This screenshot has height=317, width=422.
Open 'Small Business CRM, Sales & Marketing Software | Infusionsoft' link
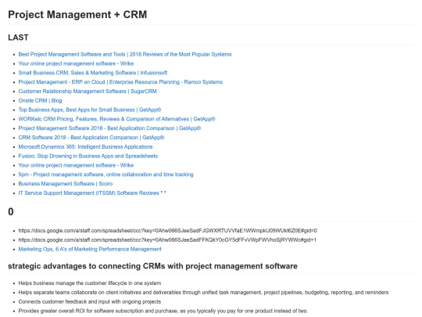tap(93, 73)
